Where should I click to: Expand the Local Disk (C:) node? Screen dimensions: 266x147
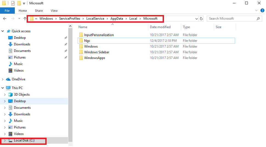(x=5, y=141)
